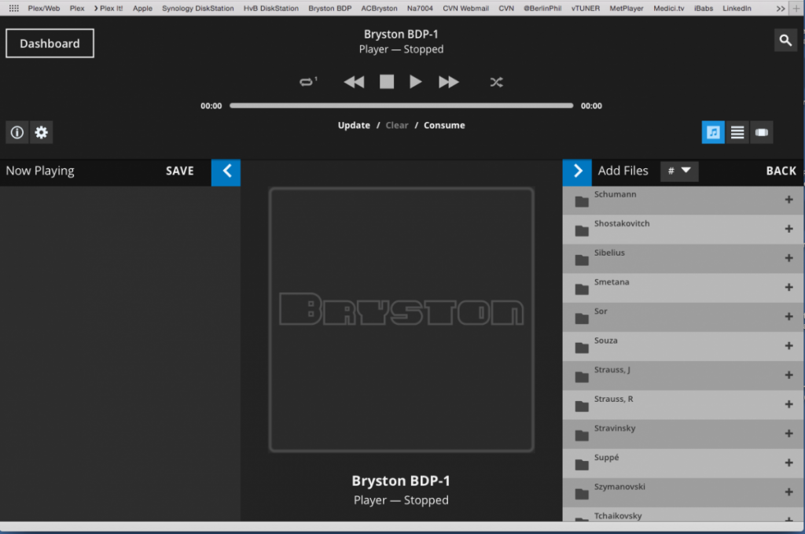Add the Sor folder to the queue
The height and width of the screenshot is (534, 805).
click(x=788, y=317)
